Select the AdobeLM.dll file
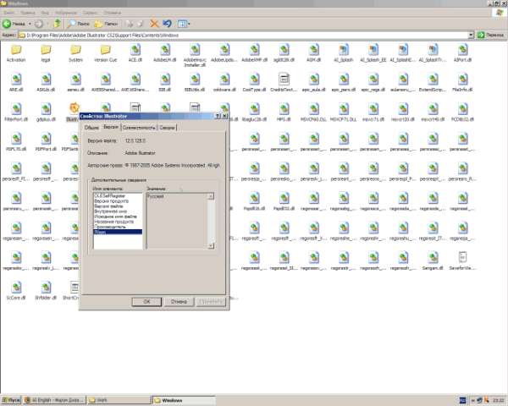 (x=165, y=53)
